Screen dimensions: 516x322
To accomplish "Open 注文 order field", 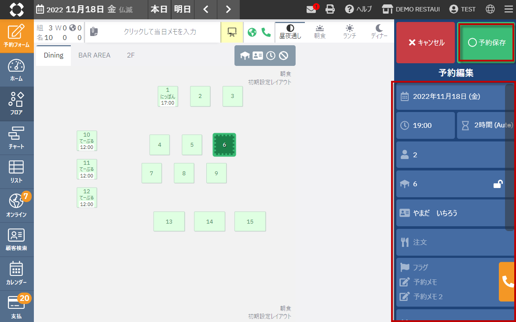I will coord(455,242).
